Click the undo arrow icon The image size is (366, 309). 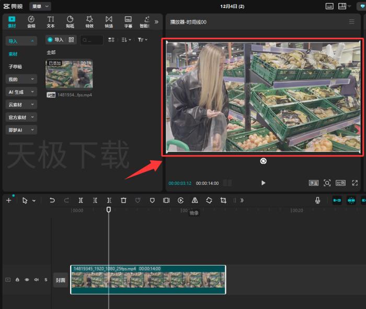[x=52, y=200]
